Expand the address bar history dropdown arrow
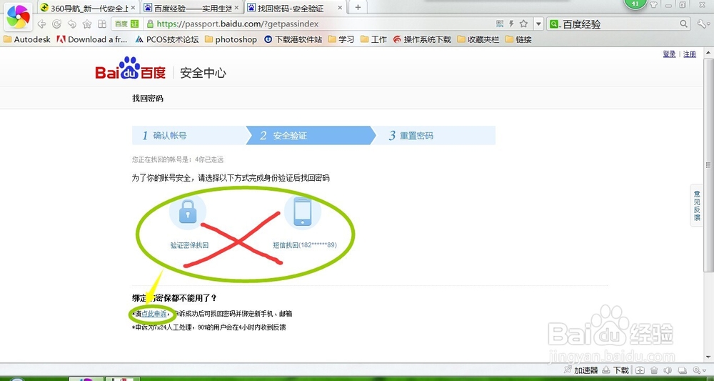This screenshot has height=381, width=714. point(538,24)
